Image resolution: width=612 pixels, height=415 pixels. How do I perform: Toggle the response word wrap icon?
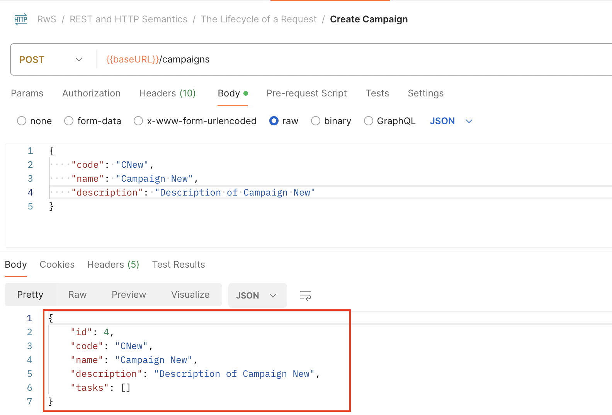(305, 296)
